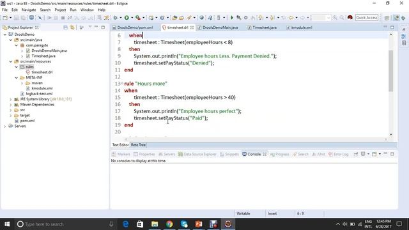
Task: Click the Open Perspective icon
Action: click(387, 18)
